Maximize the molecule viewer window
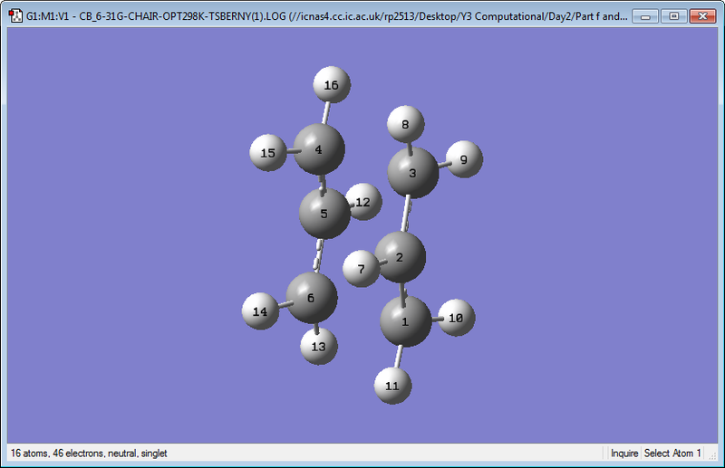 click(673, 16)
